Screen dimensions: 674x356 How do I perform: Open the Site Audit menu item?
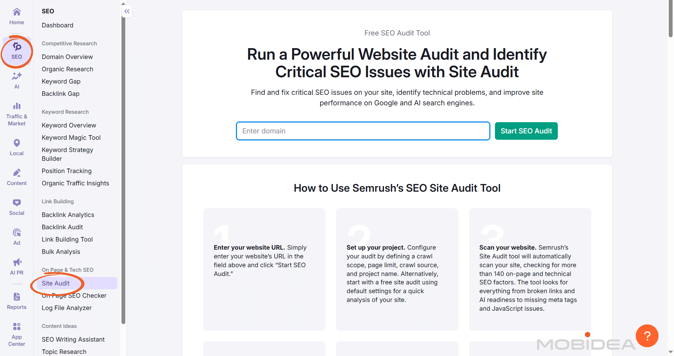[55, 283]
